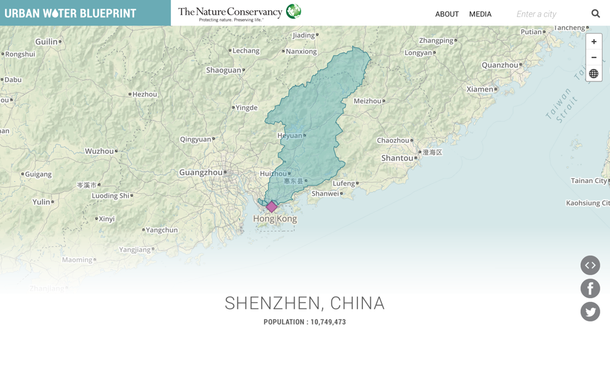Click the Shantou city label
The height and width of the screenshot is (366, 610).
pyautogui.click(x=397, y=158)
